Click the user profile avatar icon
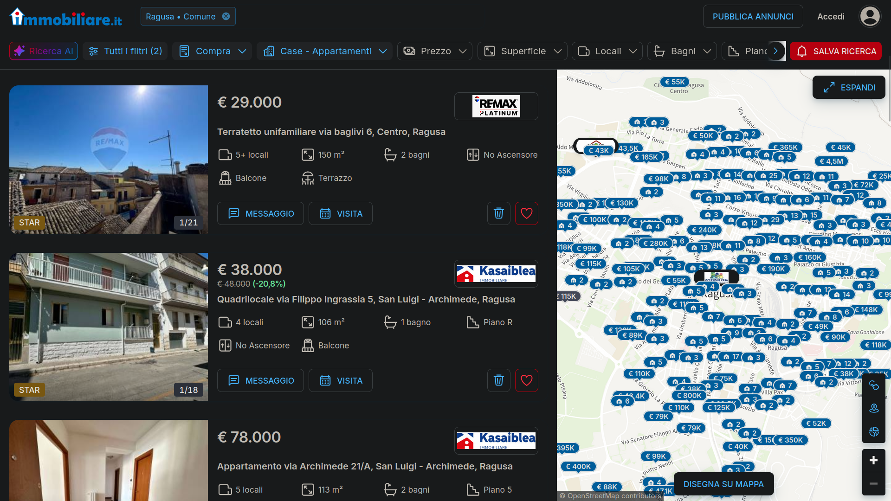This screenshot has width=891, height=501. (x=870, y=17)
